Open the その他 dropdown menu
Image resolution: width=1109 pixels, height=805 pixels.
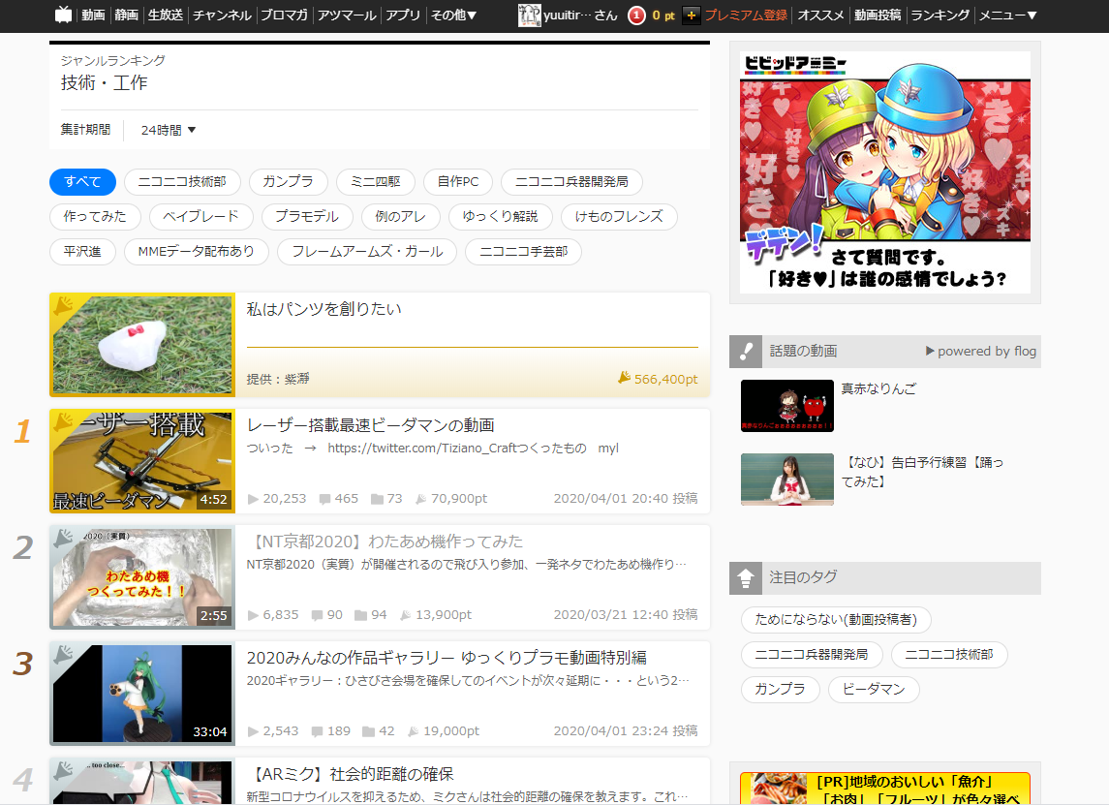click(454, 15)
